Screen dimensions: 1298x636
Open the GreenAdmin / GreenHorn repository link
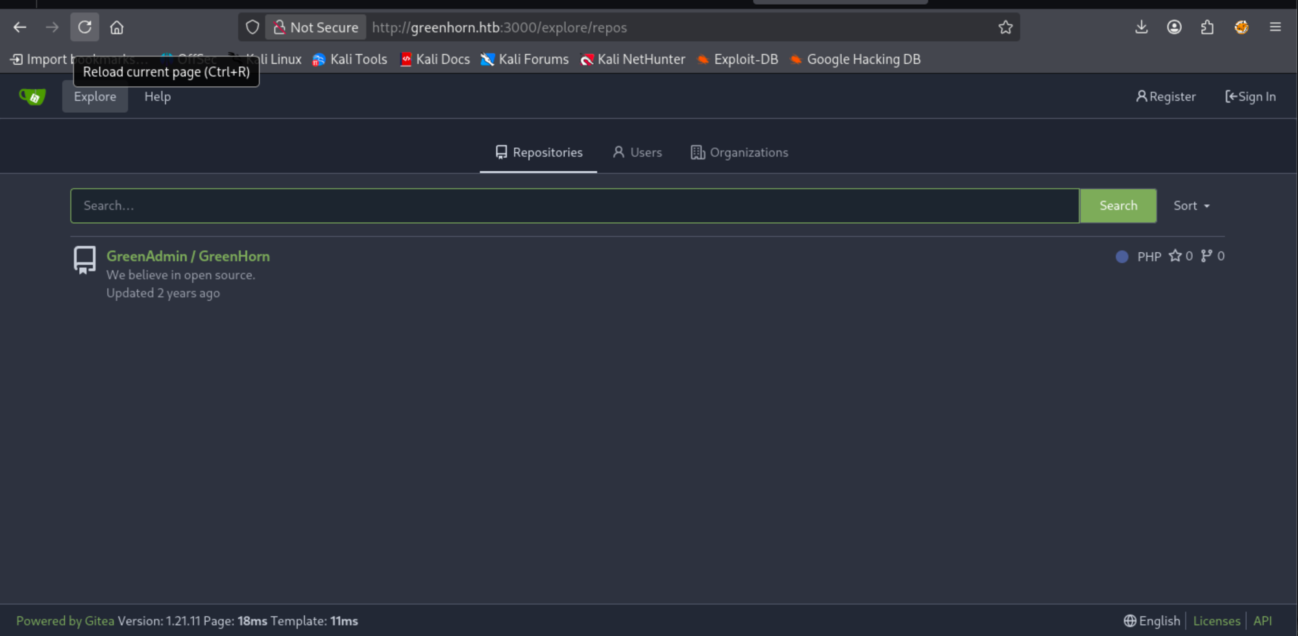pos(188,256)
